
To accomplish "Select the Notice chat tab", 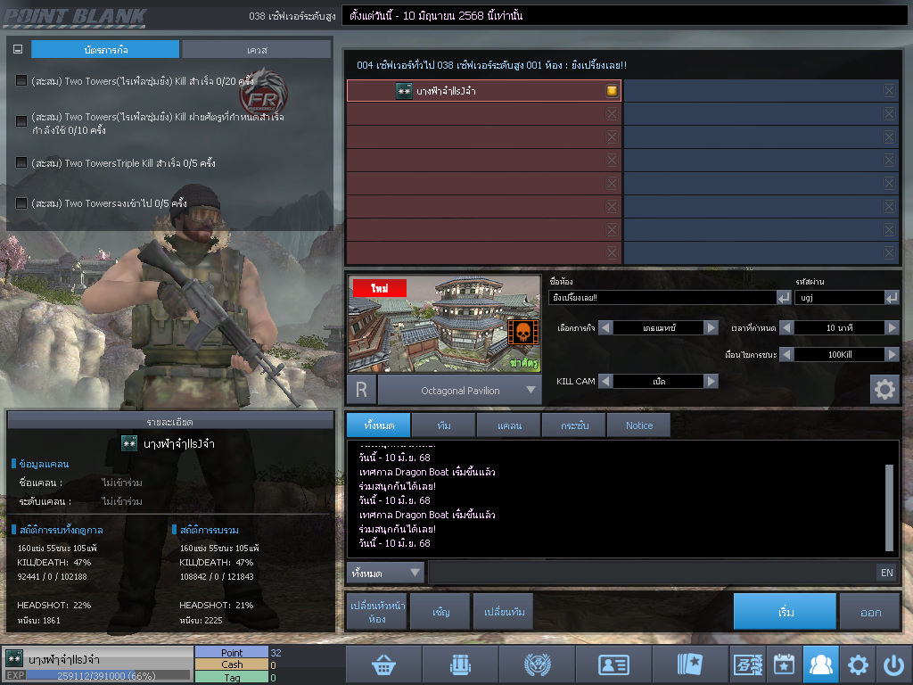I will [x=638, y=425].
